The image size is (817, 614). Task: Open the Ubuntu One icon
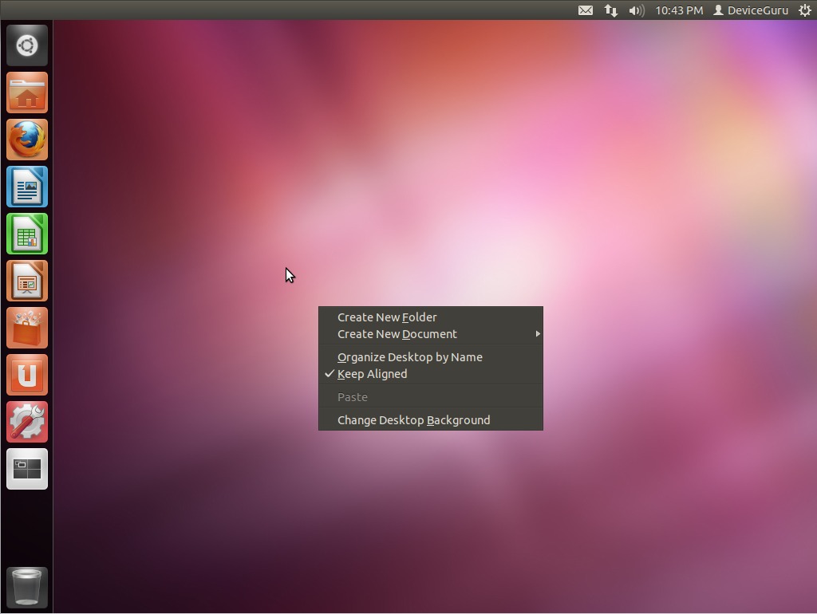(x=27, y=375)
